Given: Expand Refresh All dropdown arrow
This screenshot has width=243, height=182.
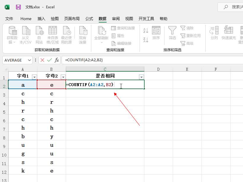Looking at the screenshot, I should (x=102, y=42).
